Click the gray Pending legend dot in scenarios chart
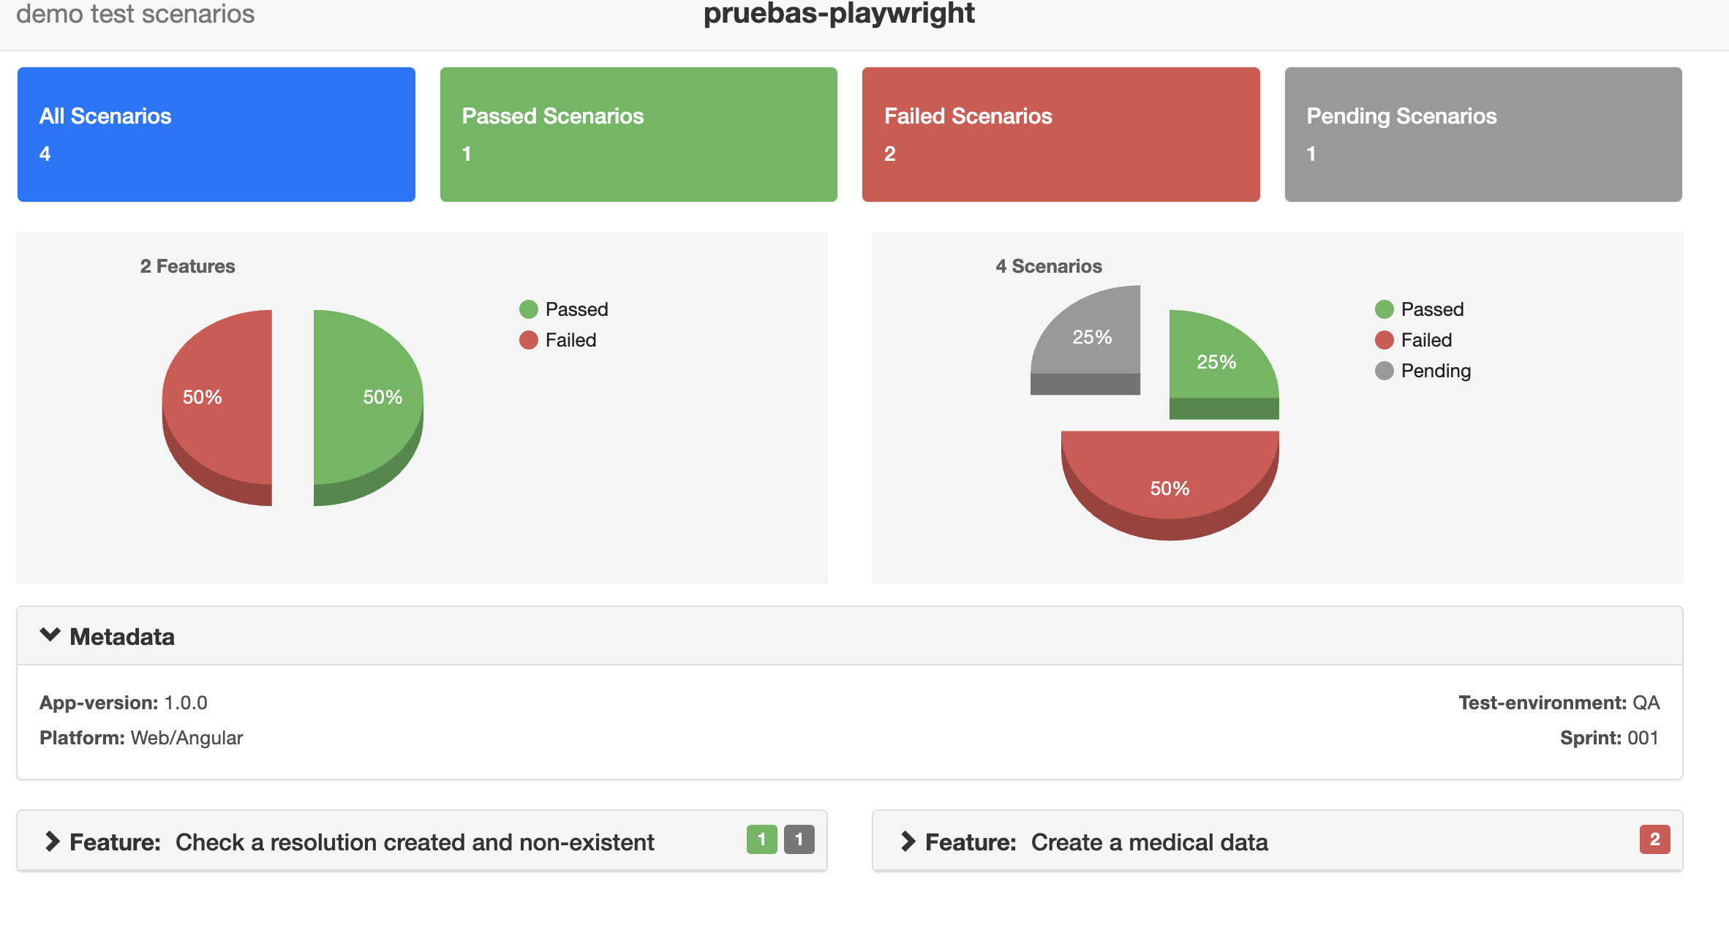 point(1385,371)
